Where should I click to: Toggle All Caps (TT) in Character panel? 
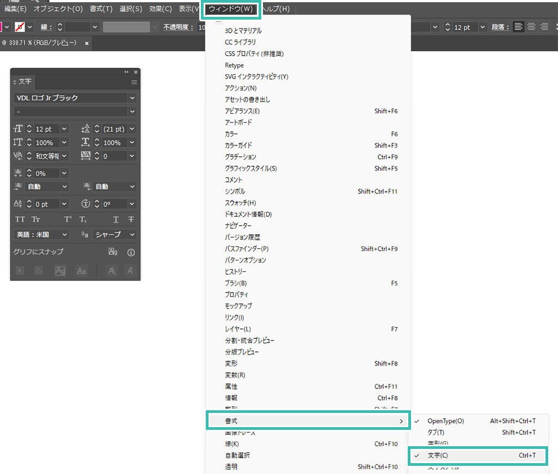pyautogui.click(x=20, y=220)
